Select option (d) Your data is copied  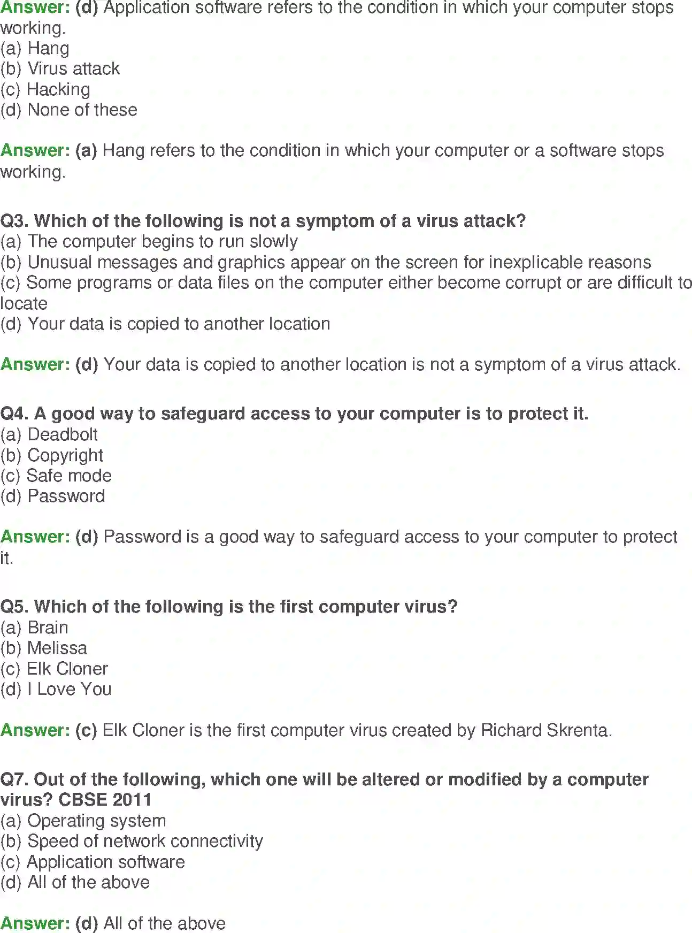click(165, 324)
